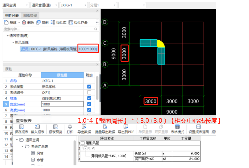Click 导出数据 export data icon
This screenshot has width=249, height=168.
coord(84,127)
